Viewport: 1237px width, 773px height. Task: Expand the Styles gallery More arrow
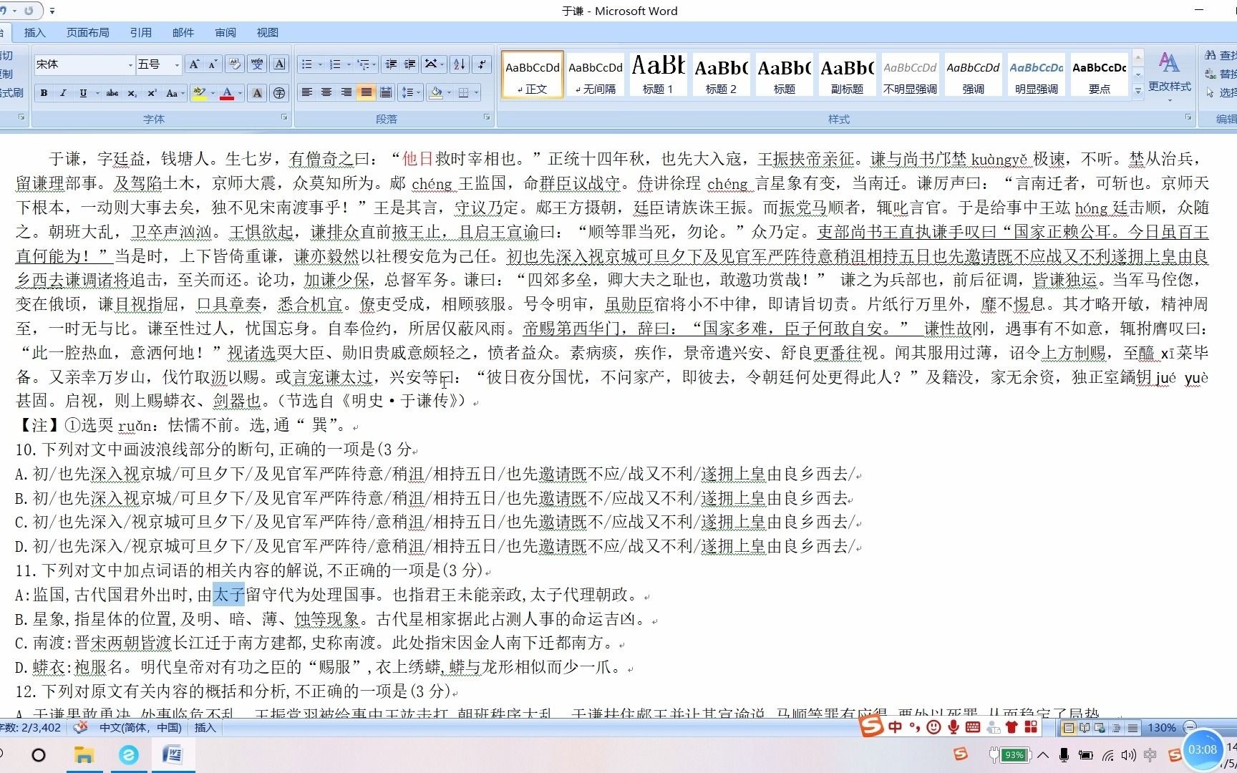1137,91
